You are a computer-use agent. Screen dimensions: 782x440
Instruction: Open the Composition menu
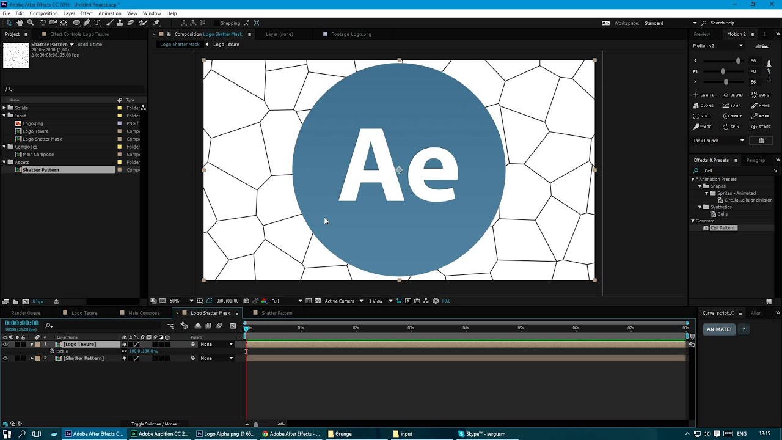tap(43, 13)
